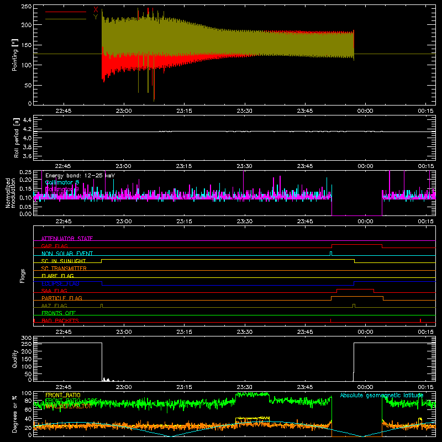Click the cyan 'Collimator 8' legend entry
442x442 pixels.
(62, 182)
